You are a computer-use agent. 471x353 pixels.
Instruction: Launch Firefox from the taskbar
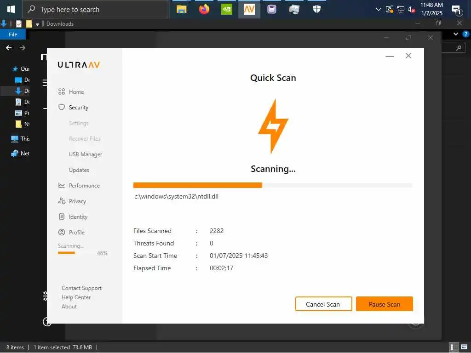(204, 9)
